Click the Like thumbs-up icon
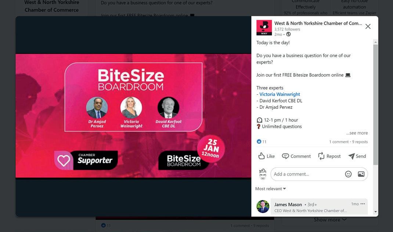This screenshot has width=393, height=232. (x=262, y=156)
